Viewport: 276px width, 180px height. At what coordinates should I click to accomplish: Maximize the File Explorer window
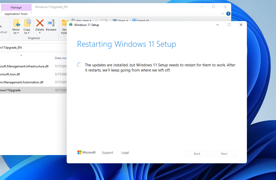[x=213, y=7]
